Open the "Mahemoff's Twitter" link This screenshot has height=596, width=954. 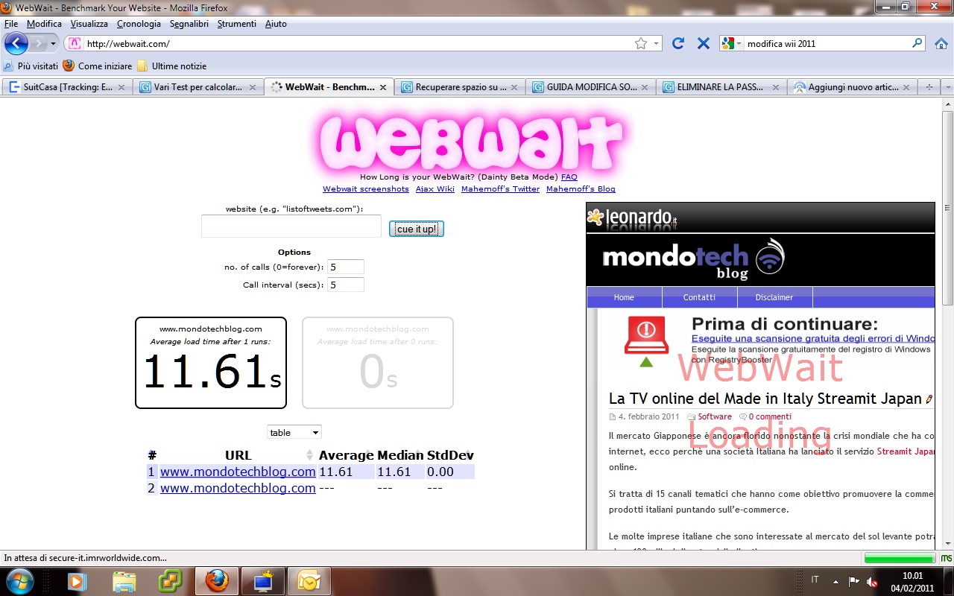click(x=500, y=188)
